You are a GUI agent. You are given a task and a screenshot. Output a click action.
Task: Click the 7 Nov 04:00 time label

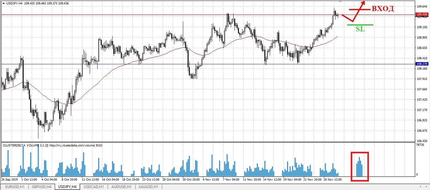click(231, 180)
